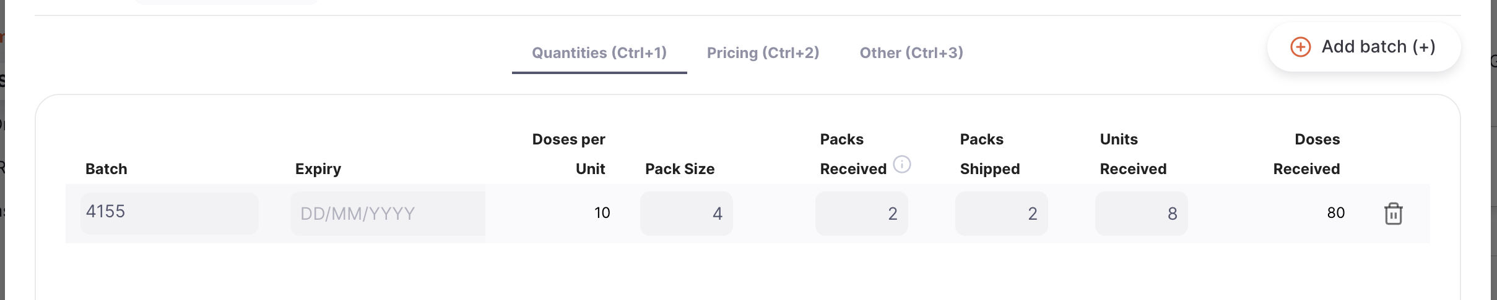Image resolution: width=1497 pixels, height=300 pixels.
Task: Click the Pack Size column header
Action: pos(679,169)
